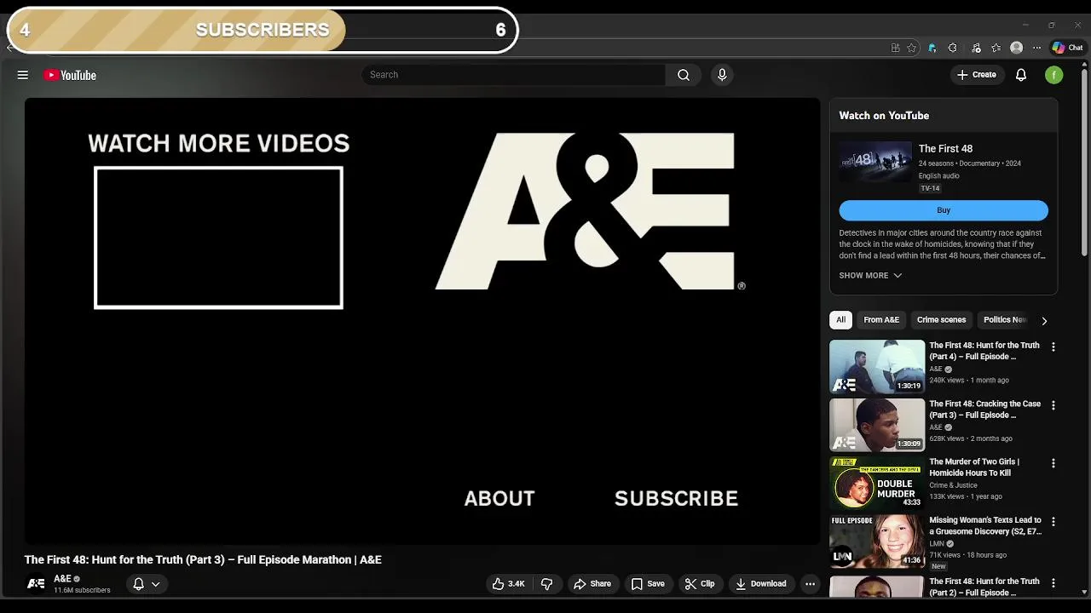This screenshot has width=1091, height=613.
Task: Open browser Settings and more ellipsis
Action: tap(1036, 48)
